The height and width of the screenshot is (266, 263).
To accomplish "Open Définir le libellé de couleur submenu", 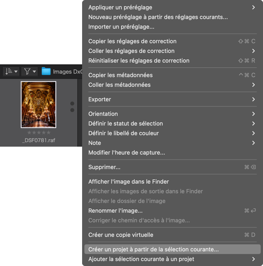I will click(172, 133).
